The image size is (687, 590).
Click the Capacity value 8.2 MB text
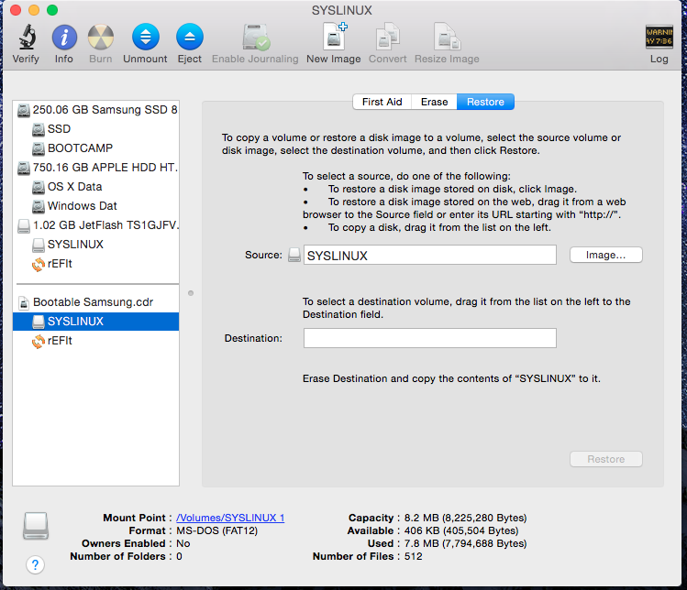coord(465,518)
